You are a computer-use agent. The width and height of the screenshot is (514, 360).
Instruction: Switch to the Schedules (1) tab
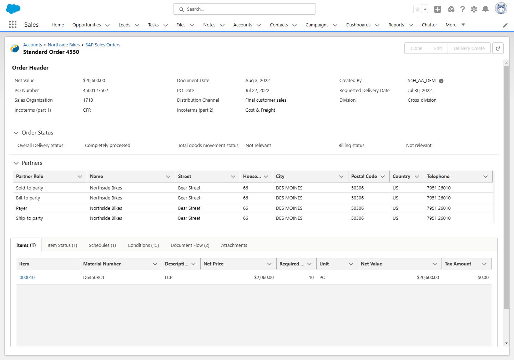tap(102, 245)
